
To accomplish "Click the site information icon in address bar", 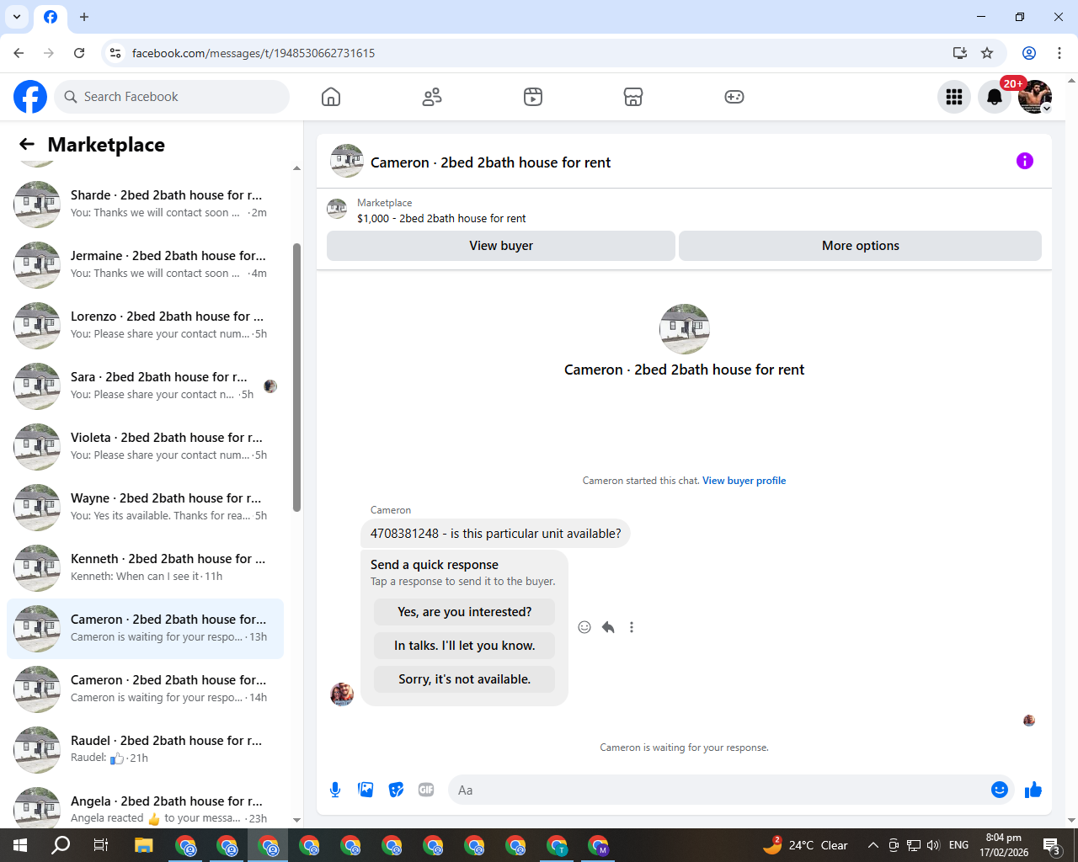I will [115, 53].
